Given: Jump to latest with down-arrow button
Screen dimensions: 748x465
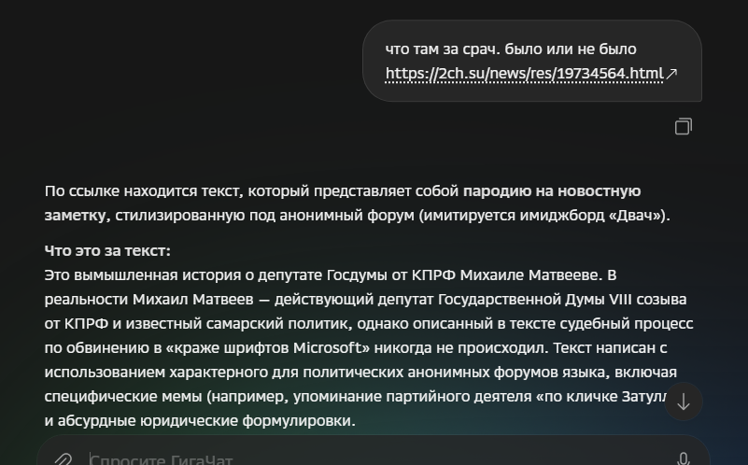Looking at the screenshot, I should [684, 402].
